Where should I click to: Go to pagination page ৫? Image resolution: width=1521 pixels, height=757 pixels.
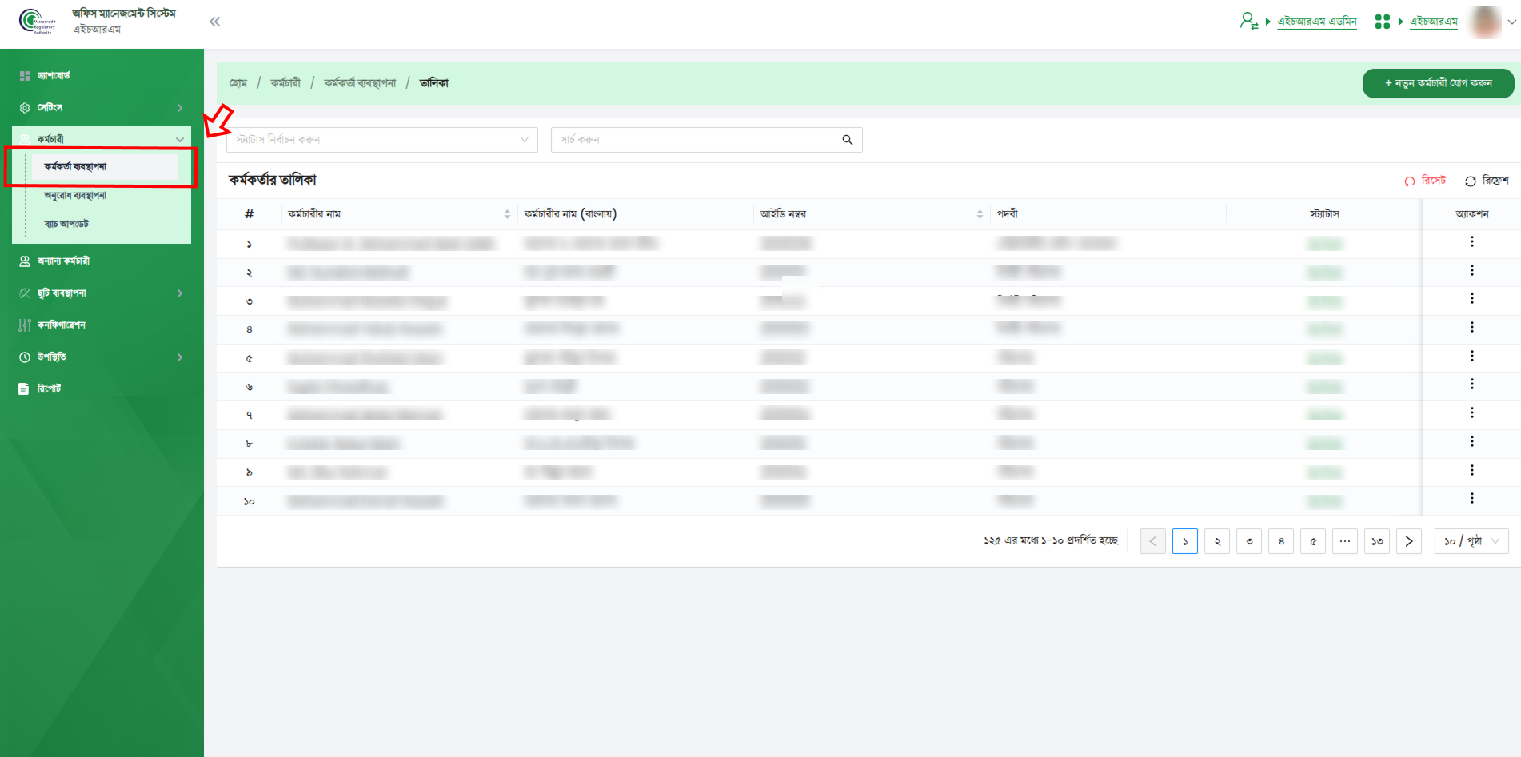1312,541
